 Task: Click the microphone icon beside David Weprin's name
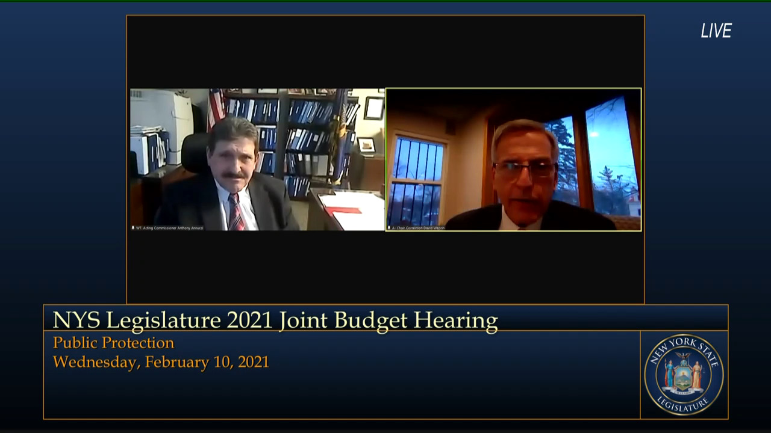(389, 228)
